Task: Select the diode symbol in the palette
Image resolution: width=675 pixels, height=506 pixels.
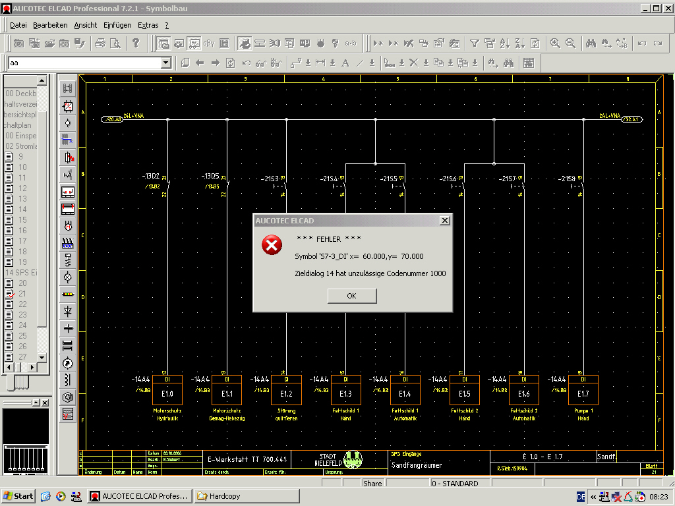Action: (x=68, y=311)
